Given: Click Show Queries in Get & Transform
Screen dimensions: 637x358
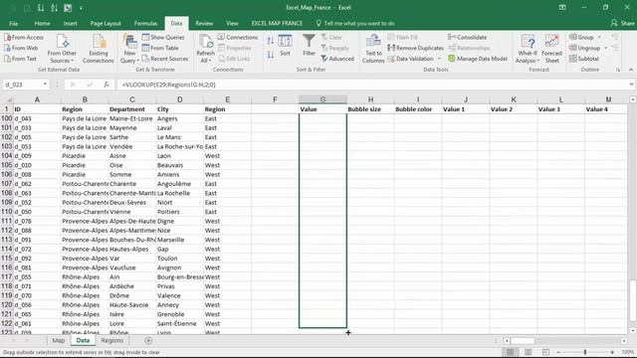Looking at the screenshot, I should point(163,37).
